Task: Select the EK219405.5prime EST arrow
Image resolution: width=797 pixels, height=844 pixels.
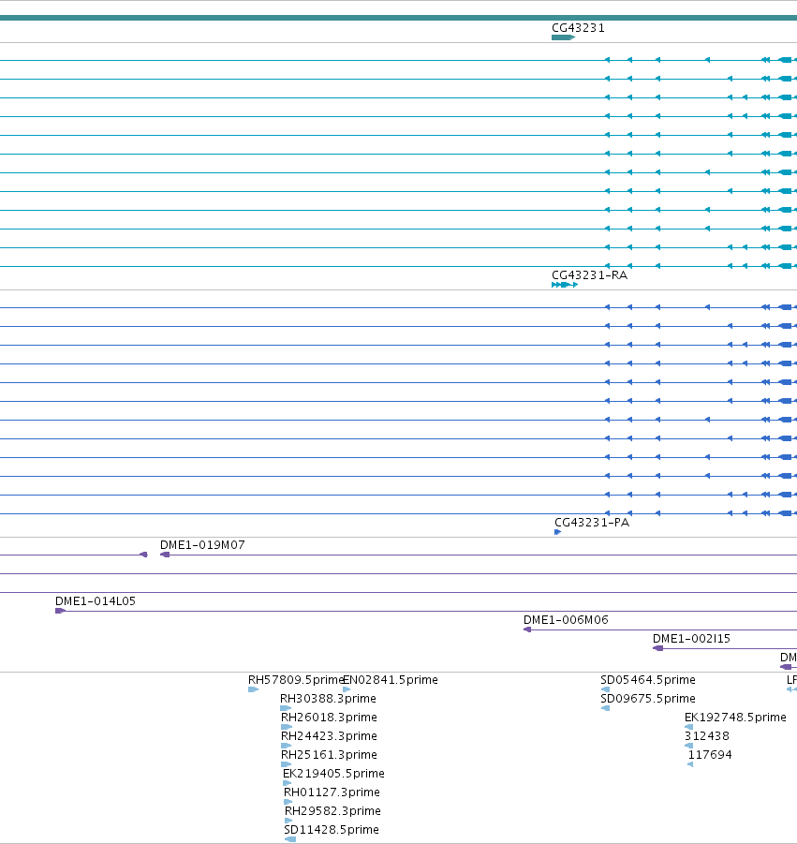Action: click(x=287, y=782)
